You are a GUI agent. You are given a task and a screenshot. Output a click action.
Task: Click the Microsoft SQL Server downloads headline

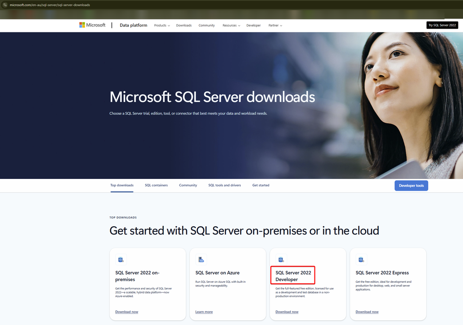[212, 97]
